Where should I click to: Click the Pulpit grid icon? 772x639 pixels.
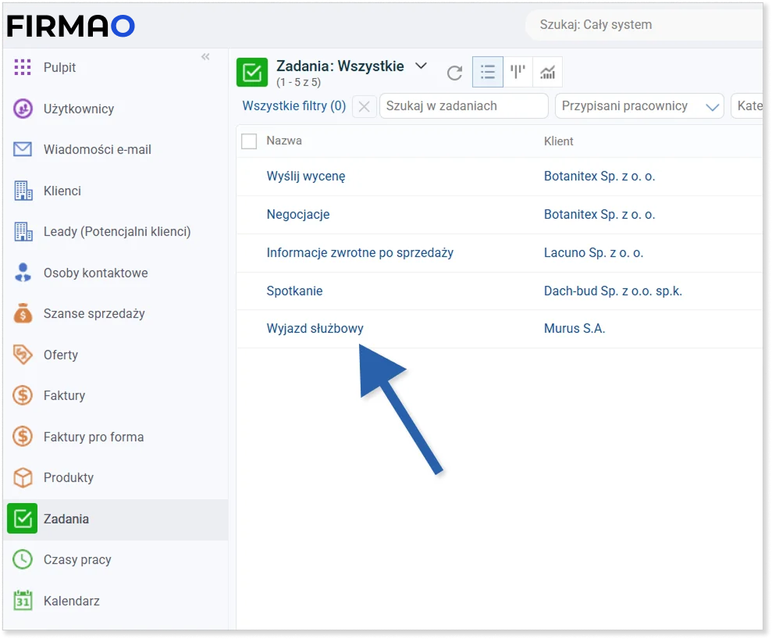(23, 67)
